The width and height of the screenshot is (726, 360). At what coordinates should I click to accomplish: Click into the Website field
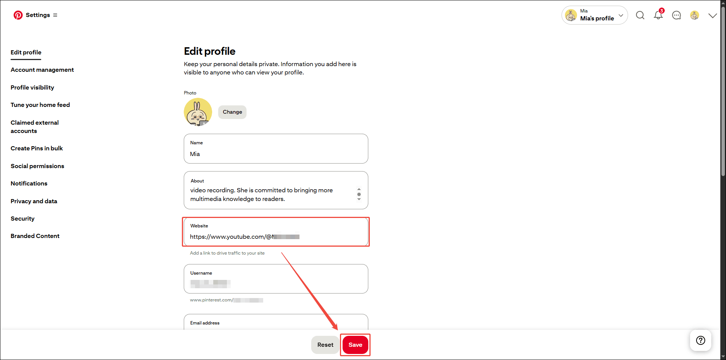276,232
